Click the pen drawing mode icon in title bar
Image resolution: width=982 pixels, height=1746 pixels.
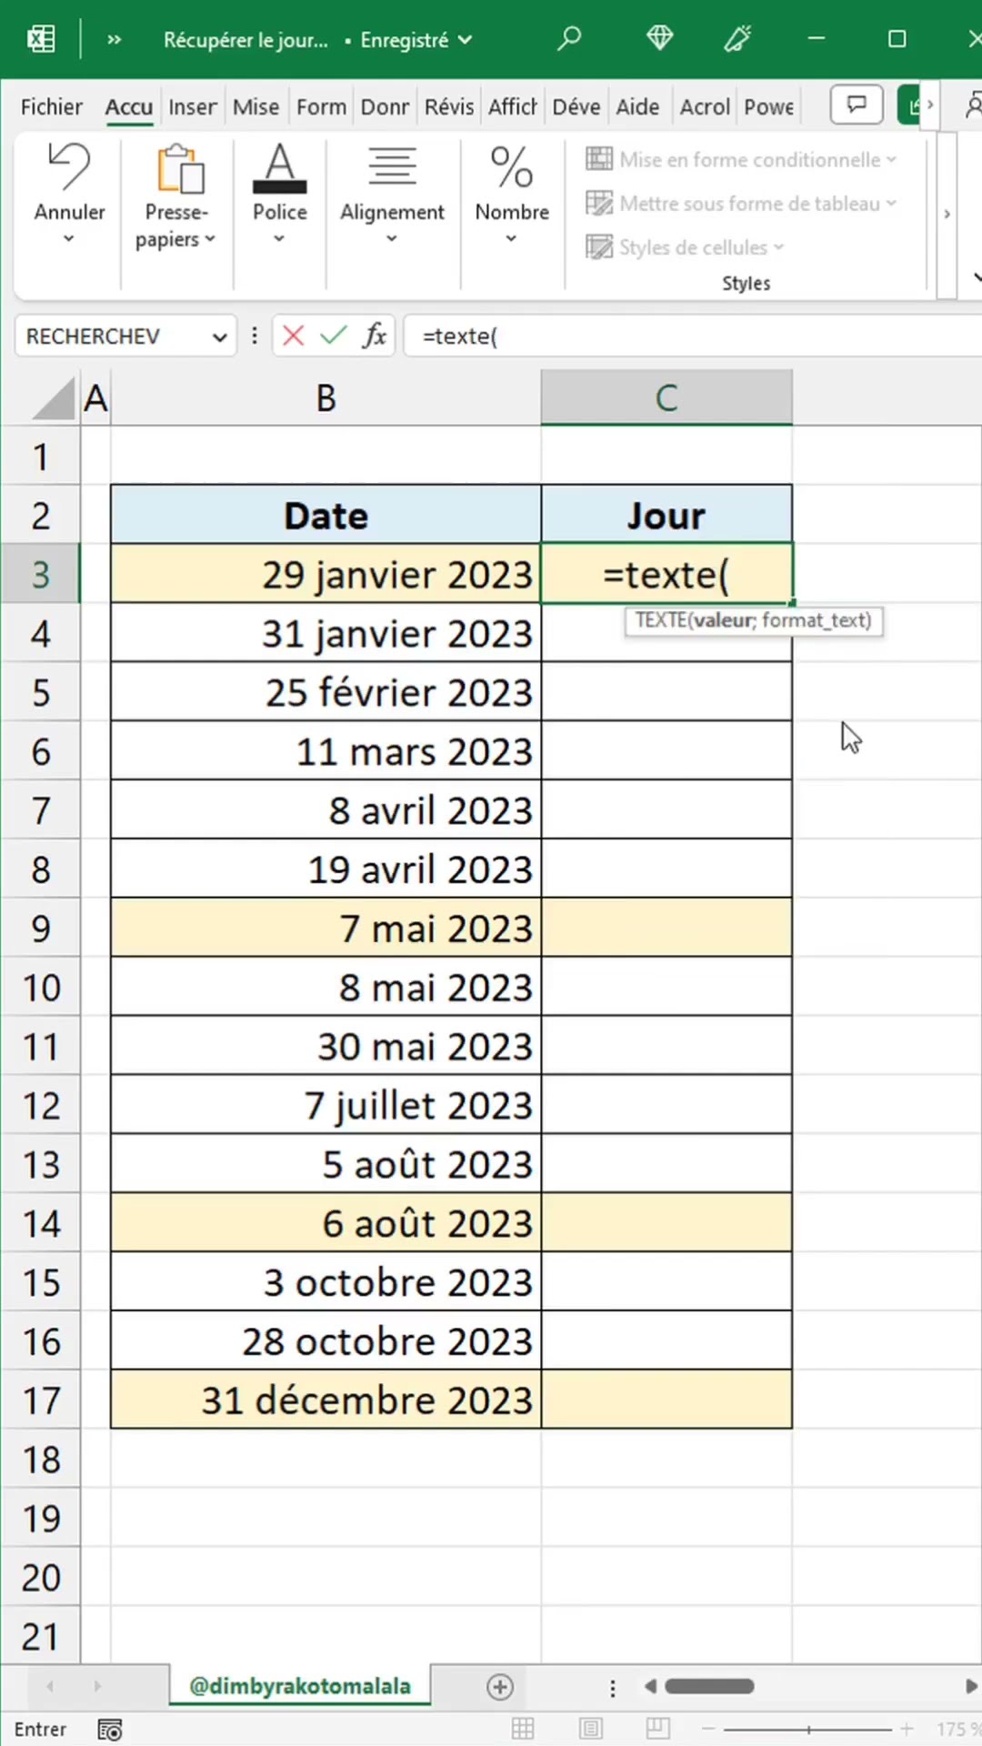pos(737,39)
